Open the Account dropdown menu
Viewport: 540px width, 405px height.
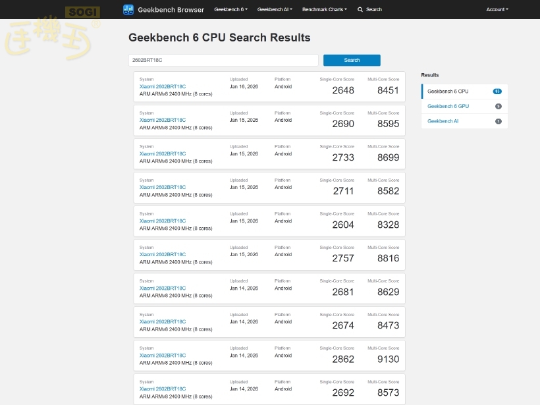click(497, 10)
